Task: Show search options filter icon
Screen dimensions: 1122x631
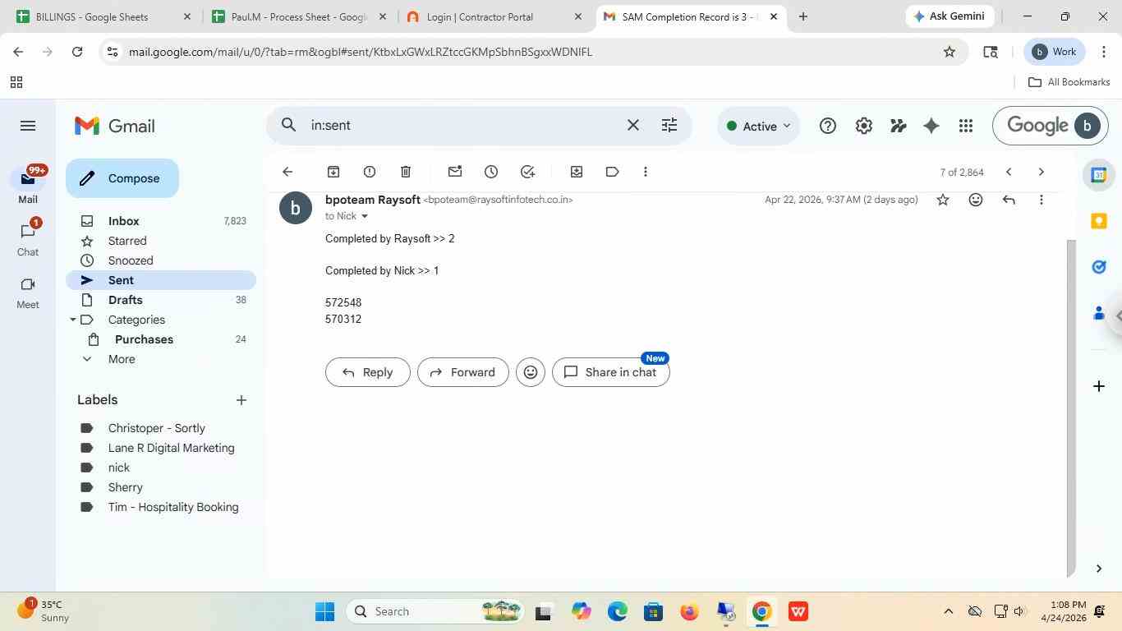Action: click(x=669, y=125)
